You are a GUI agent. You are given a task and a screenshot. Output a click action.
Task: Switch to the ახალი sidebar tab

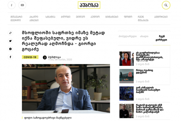click(x=144, y=36)
